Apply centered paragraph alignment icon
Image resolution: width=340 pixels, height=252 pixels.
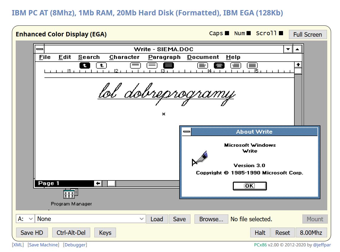point(219,65)
